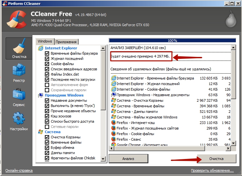Toggle the Очистка Корзины checkbox
This screenshot has height=176, width=242.
(x=47, y=137)
